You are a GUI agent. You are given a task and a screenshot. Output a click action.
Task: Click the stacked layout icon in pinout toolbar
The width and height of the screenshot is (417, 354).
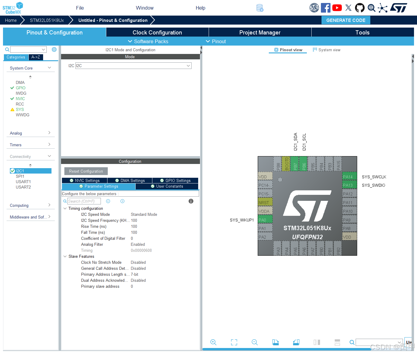pyautogui.click(x=337, y=342)
